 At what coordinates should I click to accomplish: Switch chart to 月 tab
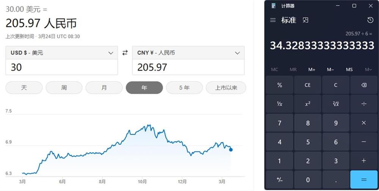(104, 88)
